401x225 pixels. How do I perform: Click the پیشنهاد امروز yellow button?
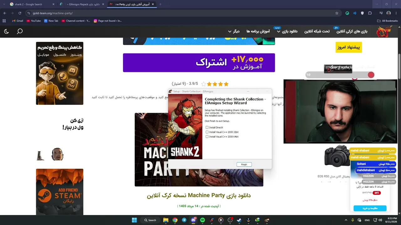tap(349, 47)
